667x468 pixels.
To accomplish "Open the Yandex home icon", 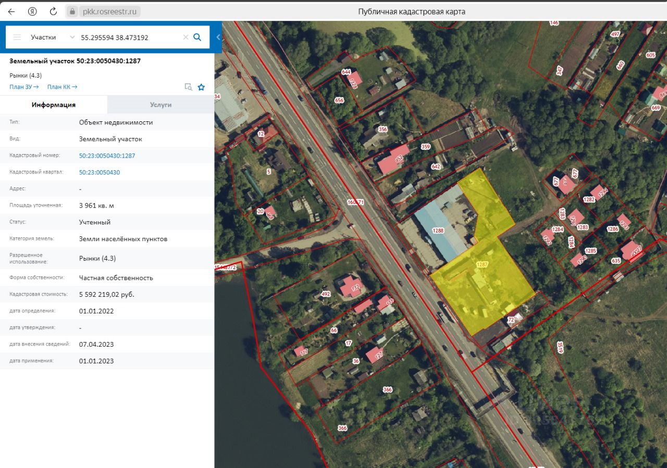I will 32,11.
